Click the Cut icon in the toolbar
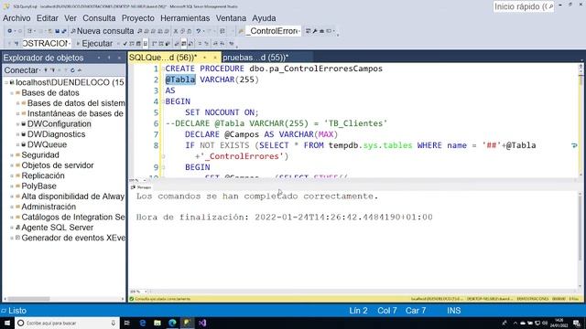Viewport: 586px width, 329px height. (176, 31)
